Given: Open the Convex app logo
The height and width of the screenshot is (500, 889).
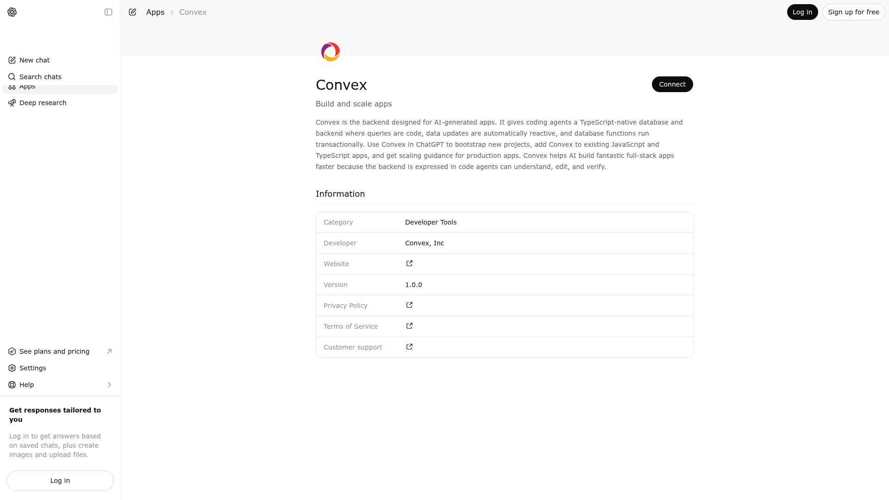Looking at the screenshot, I should (x=331, y=52).
